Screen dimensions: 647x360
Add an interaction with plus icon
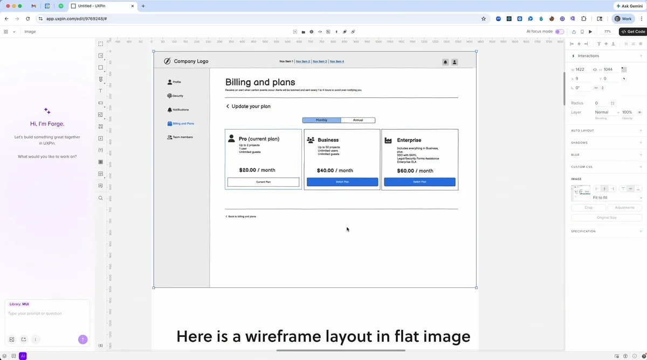(641, 56)
